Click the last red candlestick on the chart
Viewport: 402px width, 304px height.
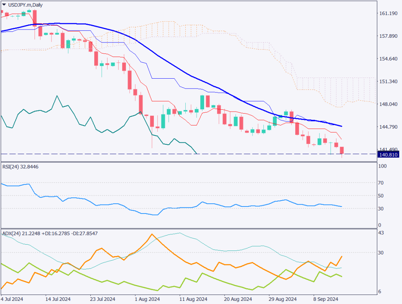click(x=342, y=151)
